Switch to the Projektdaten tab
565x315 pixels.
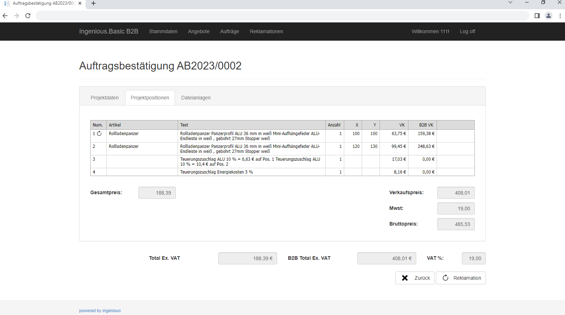pos(105,98)
